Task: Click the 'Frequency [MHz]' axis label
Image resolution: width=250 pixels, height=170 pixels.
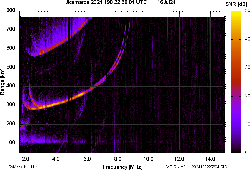Action: coord(123,167)
